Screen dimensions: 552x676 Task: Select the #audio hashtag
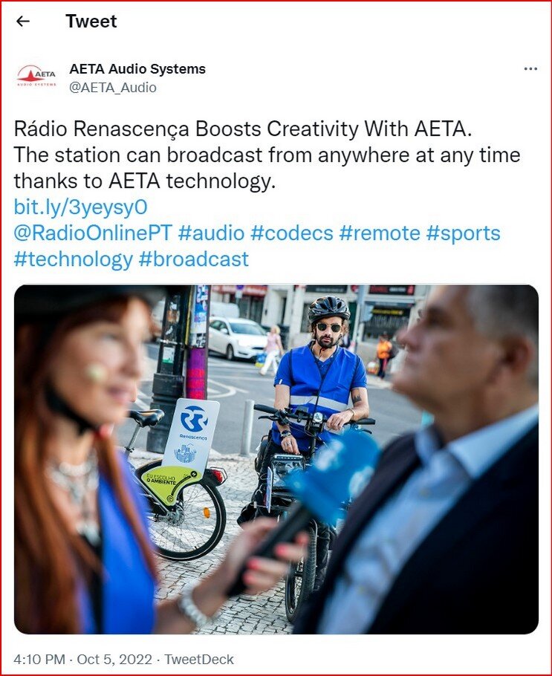[x=211, y=233]
